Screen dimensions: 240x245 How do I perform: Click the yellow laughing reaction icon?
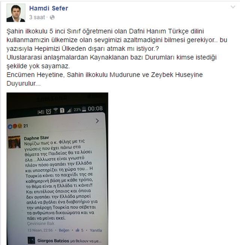[x=20, y=126]
